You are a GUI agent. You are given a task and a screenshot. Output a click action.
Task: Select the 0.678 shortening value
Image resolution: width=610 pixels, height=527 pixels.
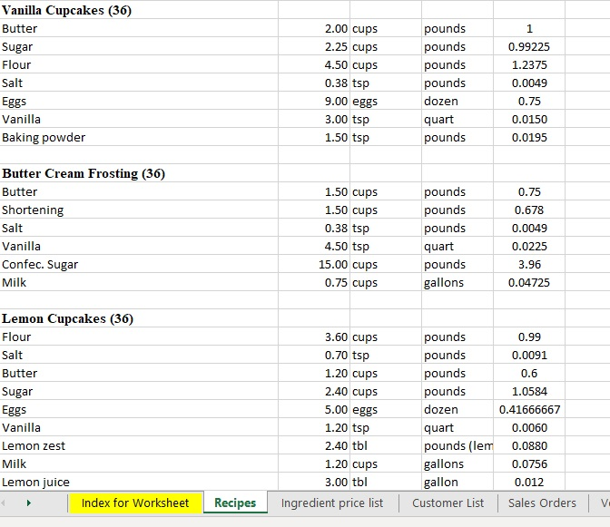[x=529, y=210]
